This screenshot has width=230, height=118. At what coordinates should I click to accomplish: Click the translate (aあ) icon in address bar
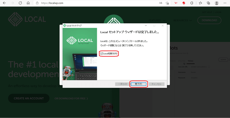[x=161, y=3]
